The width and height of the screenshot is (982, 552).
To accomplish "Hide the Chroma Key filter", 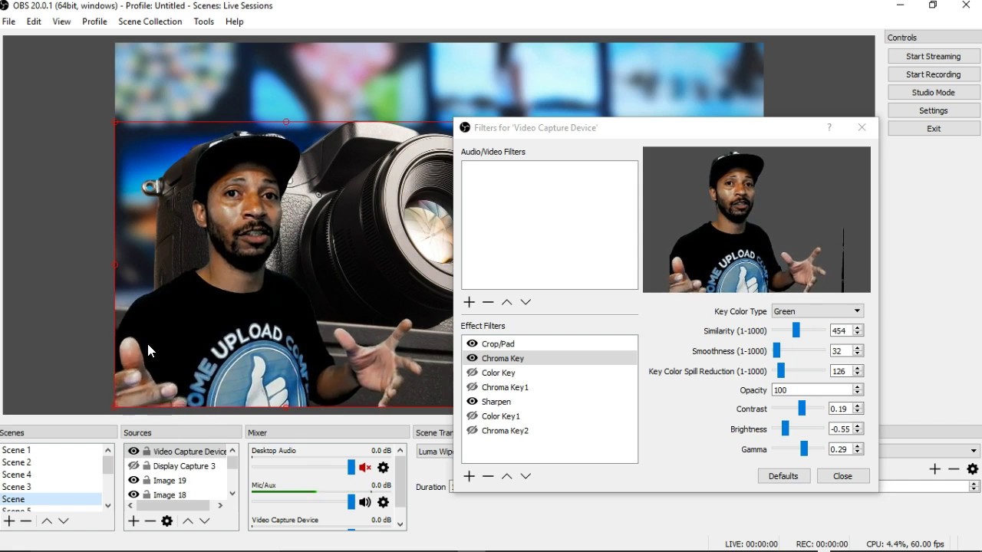I will click(x=473, y=358).
